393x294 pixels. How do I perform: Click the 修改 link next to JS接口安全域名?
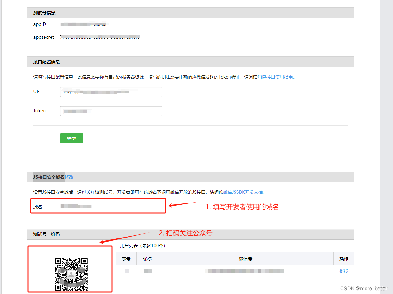69,177
